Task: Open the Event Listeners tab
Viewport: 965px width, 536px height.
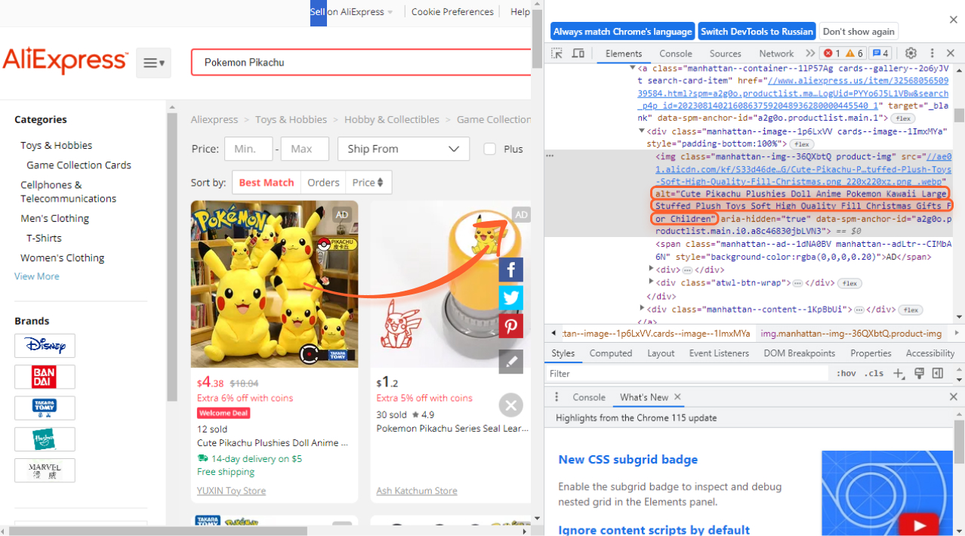Action: tap(719, 353)
